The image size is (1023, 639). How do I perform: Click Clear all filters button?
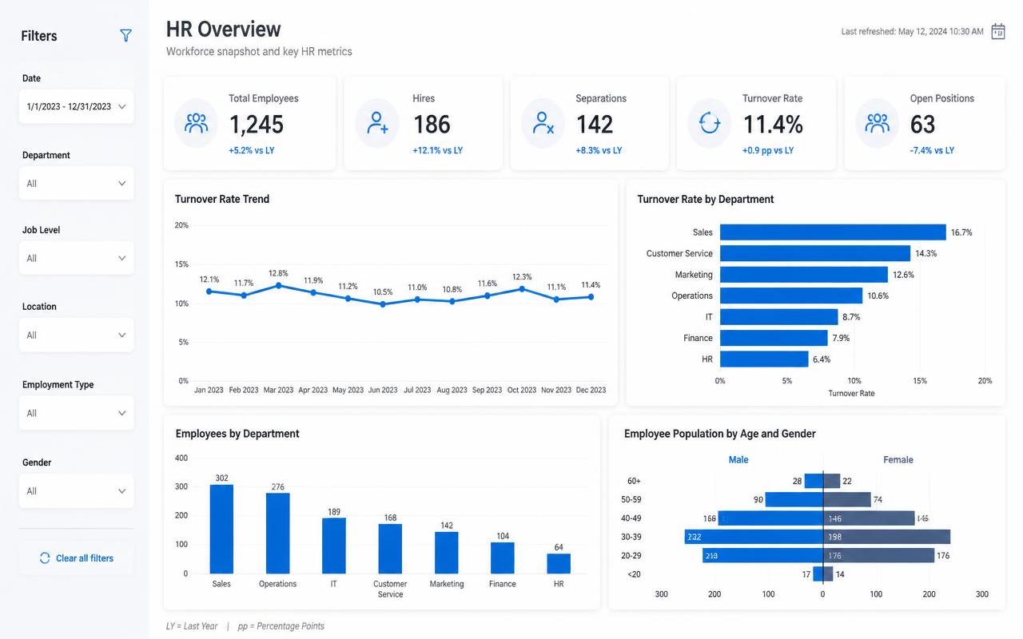tap(77, 558)
